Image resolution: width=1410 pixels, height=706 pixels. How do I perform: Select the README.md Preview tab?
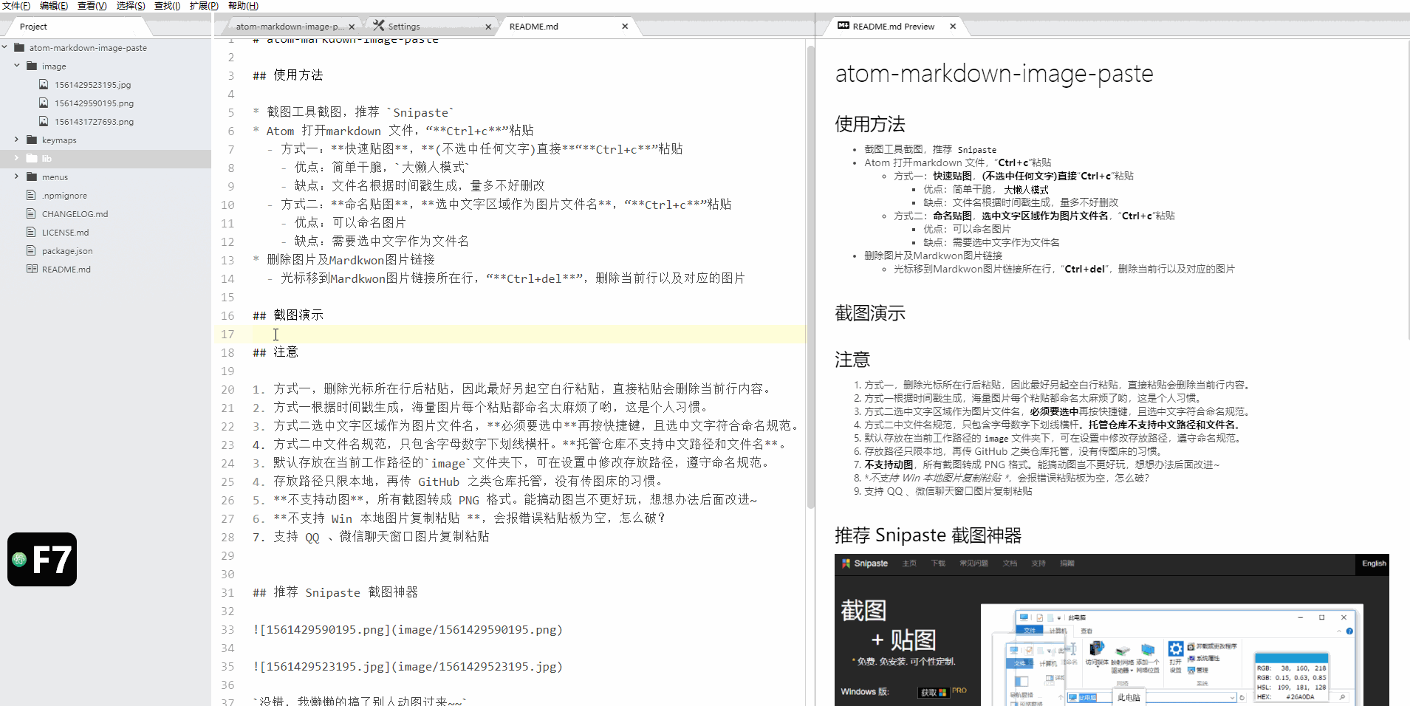(x=894, y=27)
